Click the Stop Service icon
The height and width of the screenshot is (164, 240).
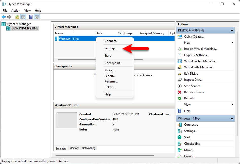[180, 86]
